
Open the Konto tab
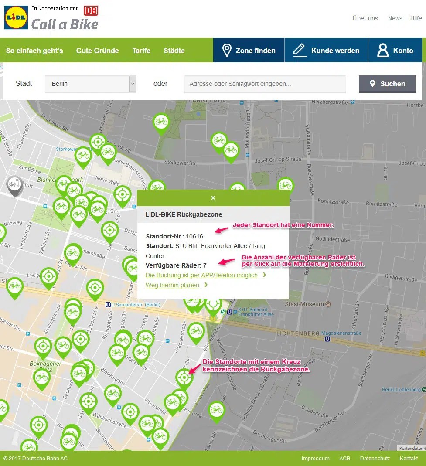tap(395, 50)
